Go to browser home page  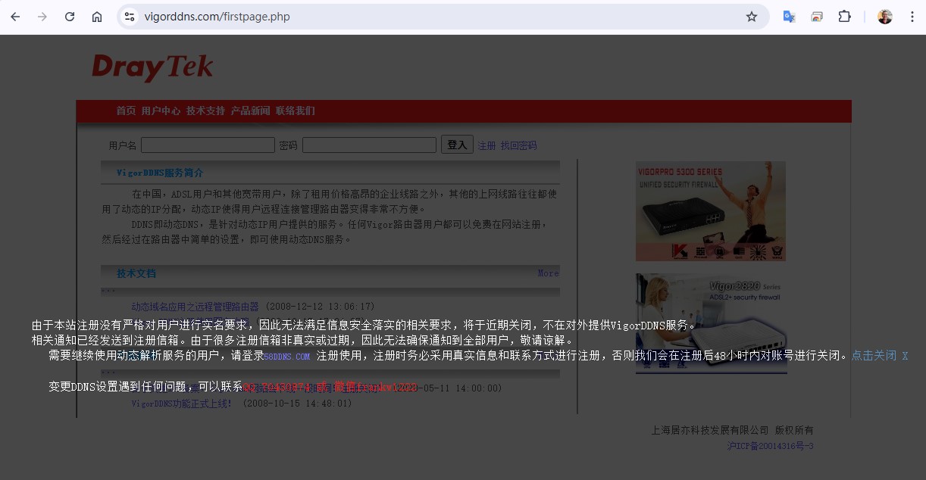[97, 17]
